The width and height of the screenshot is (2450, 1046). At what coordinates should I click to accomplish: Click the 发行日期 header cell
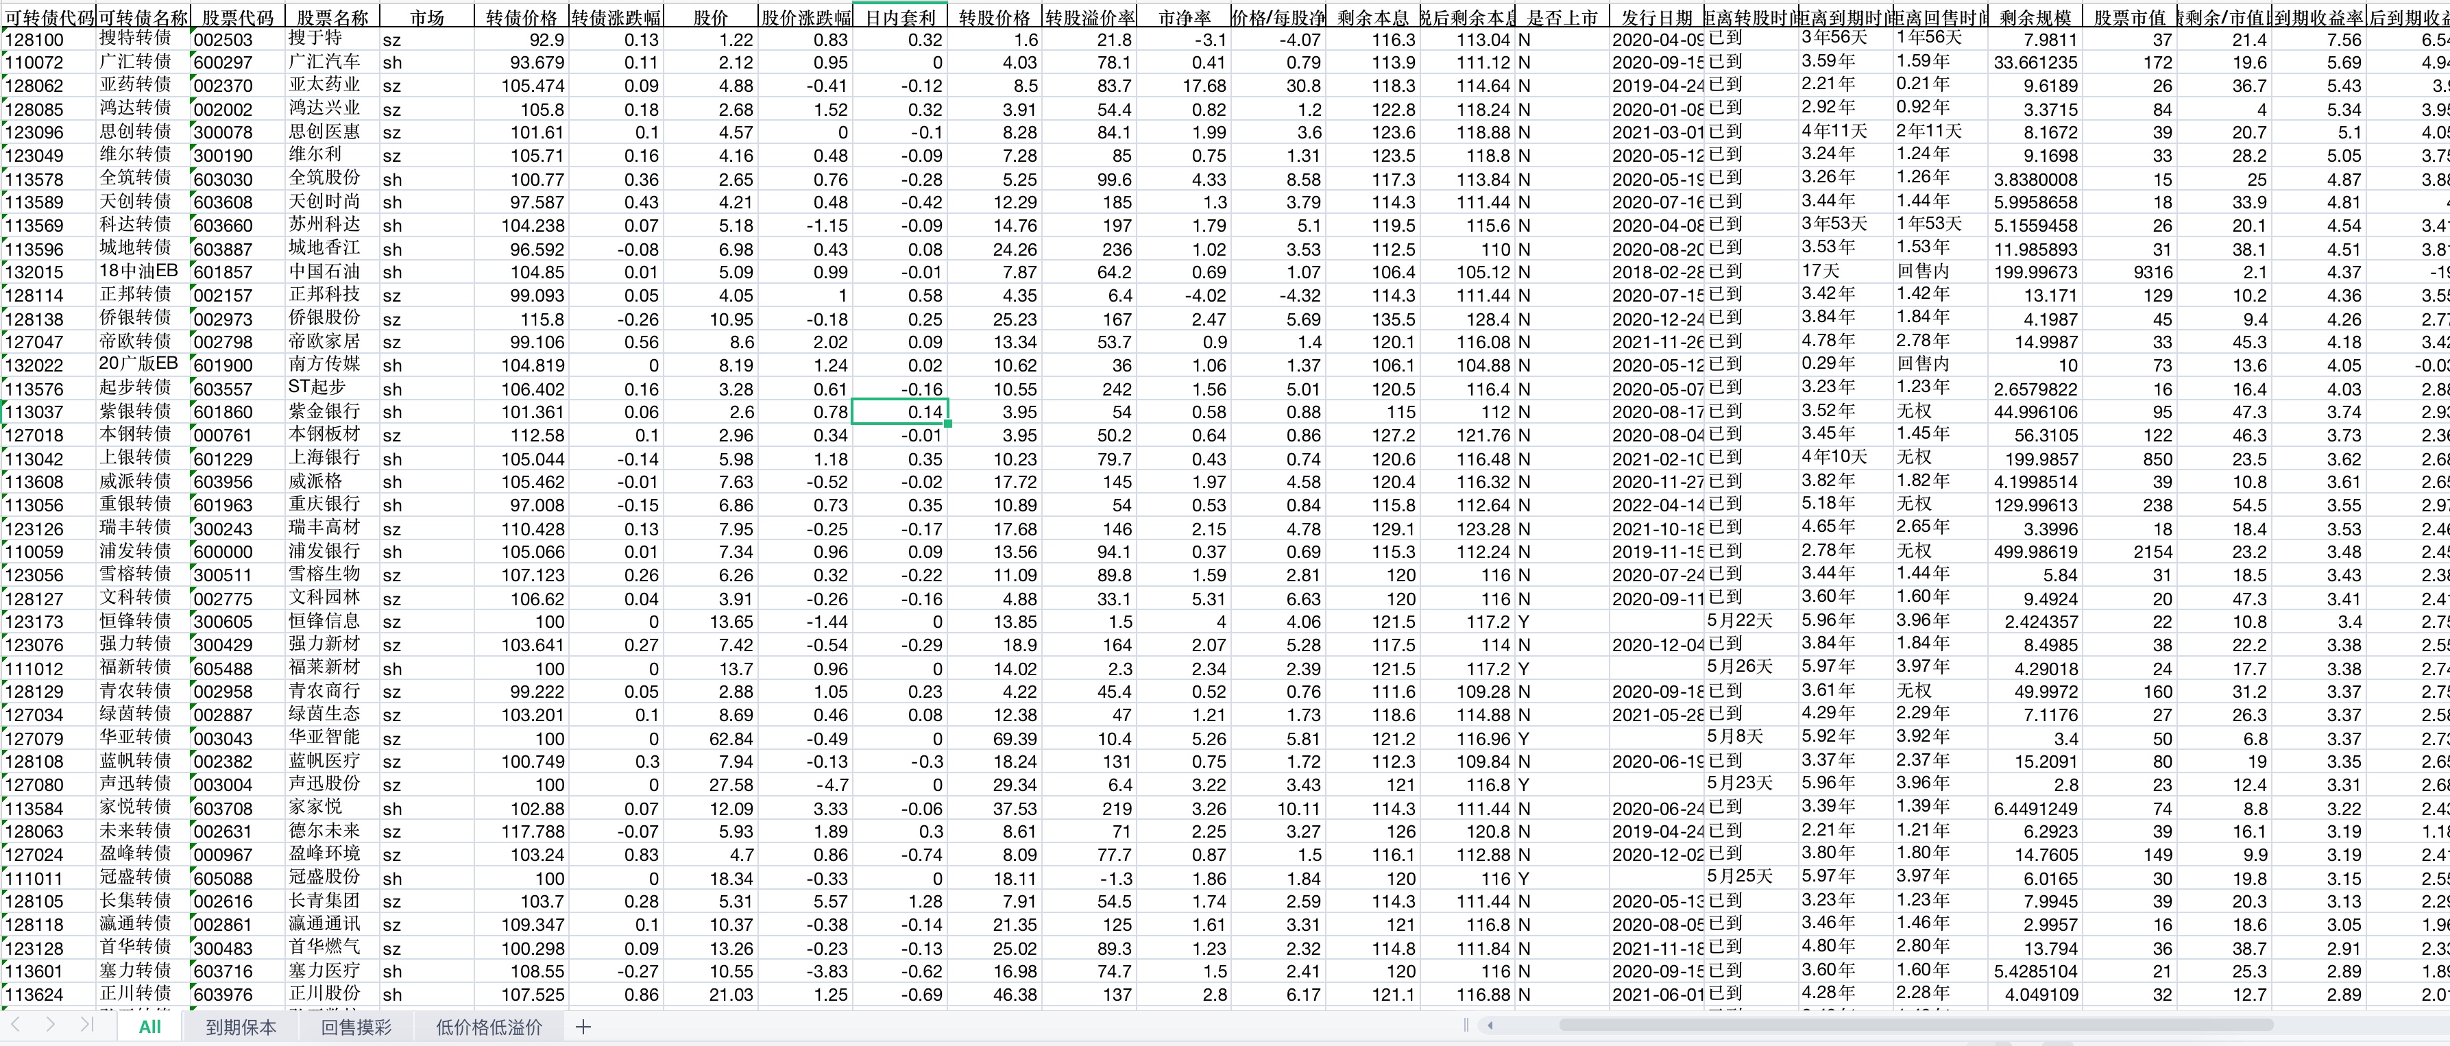(1656, 17)
